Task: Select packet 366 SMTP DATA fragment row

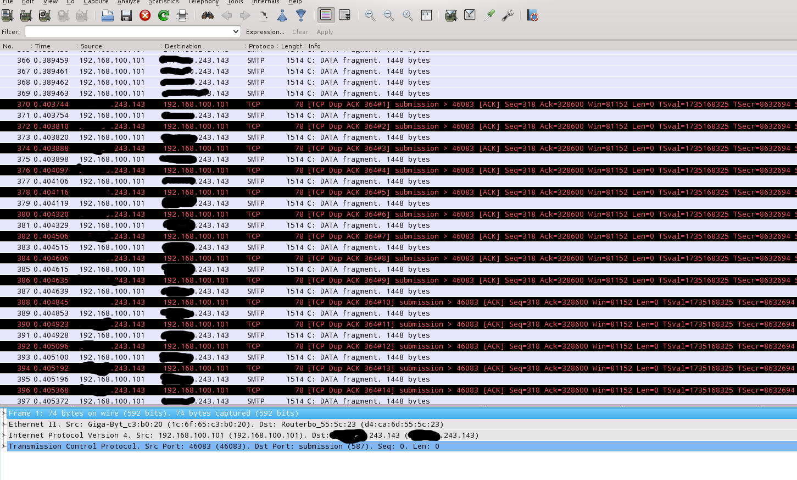Action: coord(398,60)
